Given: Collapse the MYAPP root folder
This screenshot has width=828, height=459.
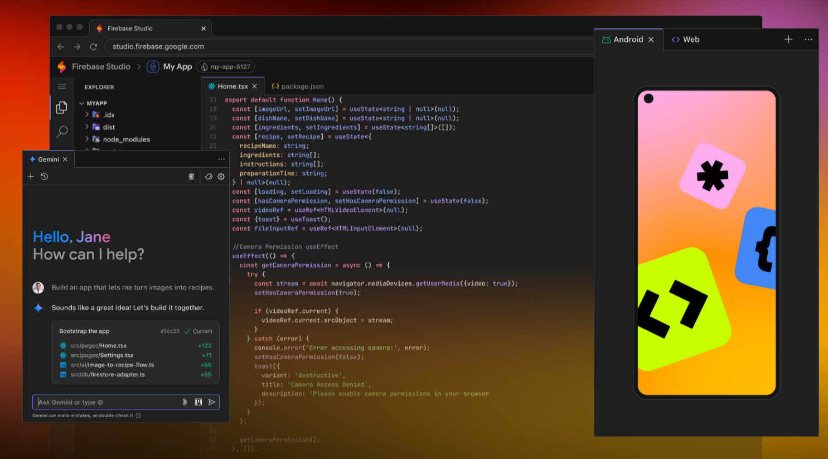Looking at the screenshot, I should (82, 103).
